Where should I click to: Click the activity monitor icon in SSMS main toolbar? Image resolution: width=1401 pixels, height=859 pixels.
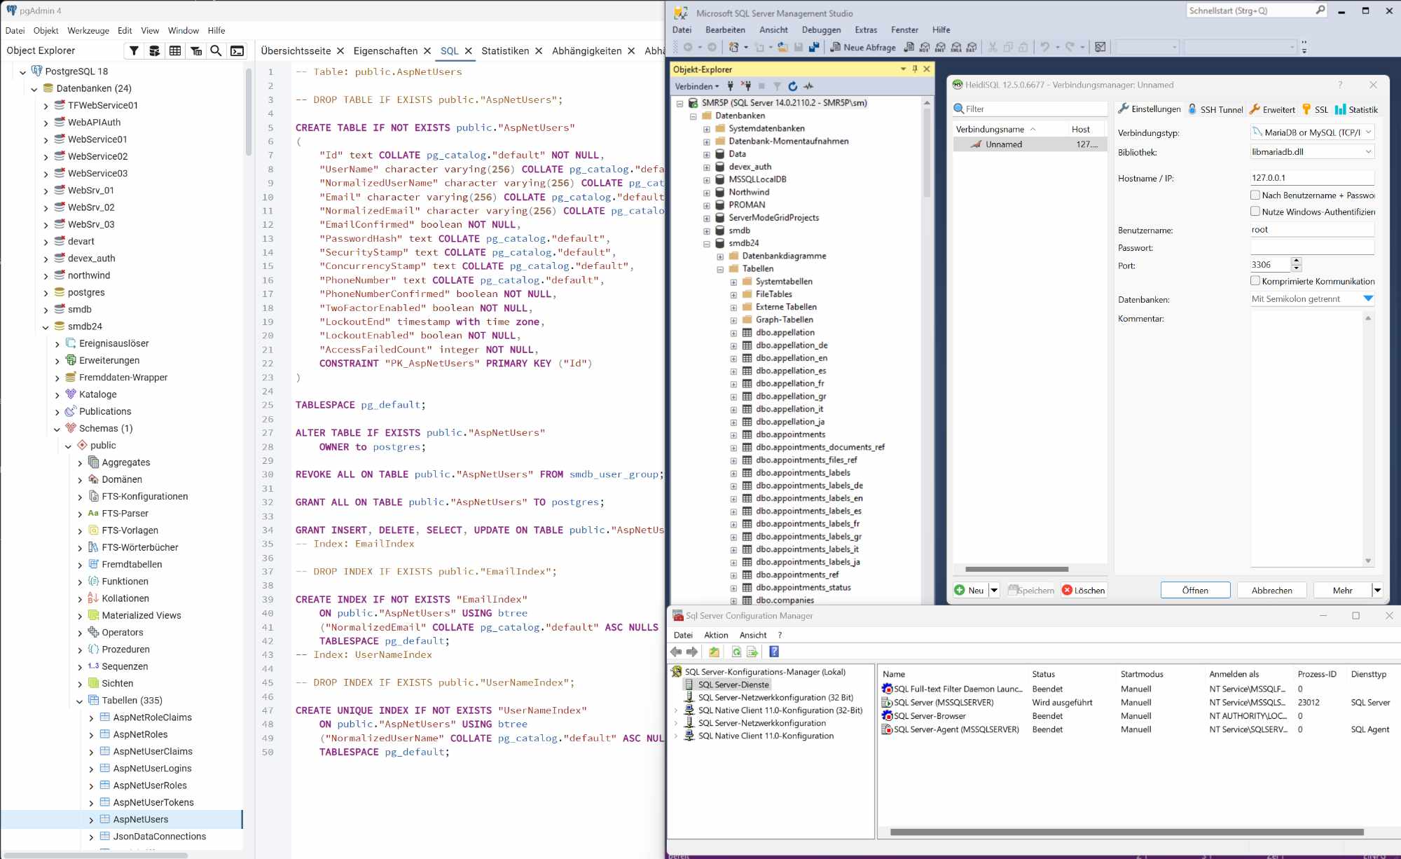pyautogui.click(x=1100, y=47)
